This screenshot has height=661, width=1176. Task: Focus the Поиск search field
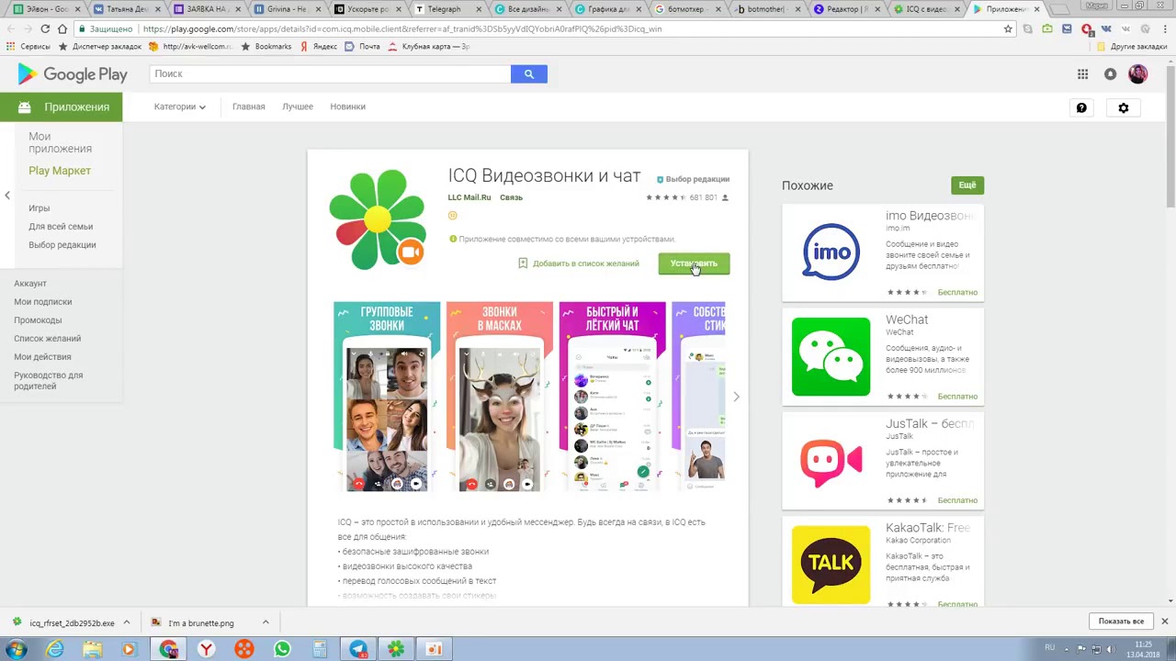coord(331,73)
